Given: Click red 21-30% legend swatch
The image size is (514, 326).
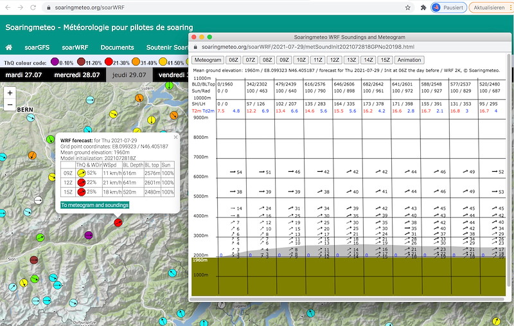Looking at the screenshot, I should [x=109, y=61].
